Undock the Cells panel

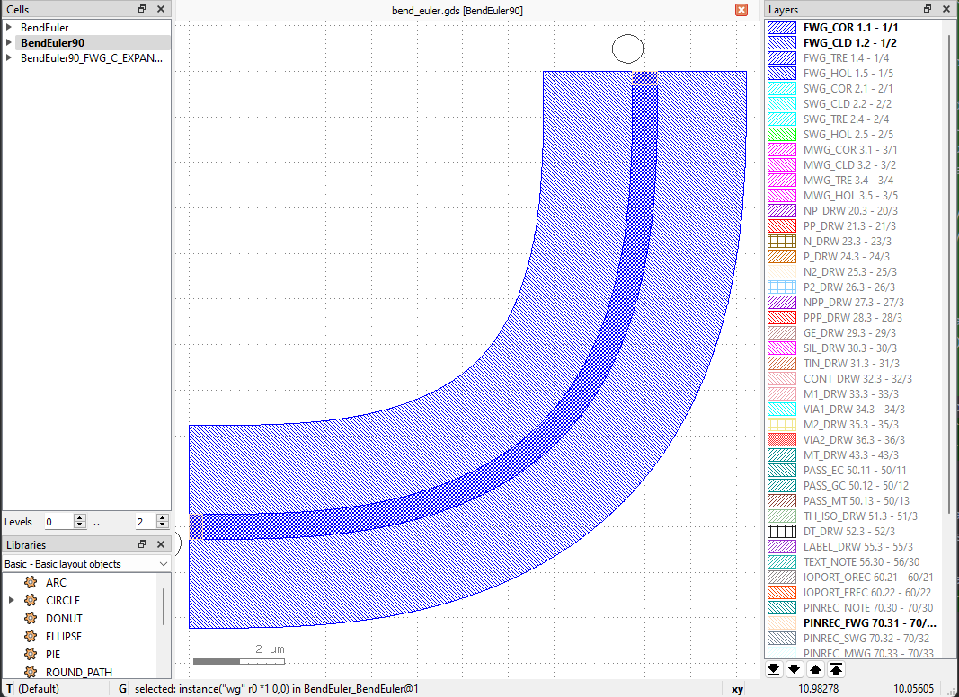click(x=142, y=9)
